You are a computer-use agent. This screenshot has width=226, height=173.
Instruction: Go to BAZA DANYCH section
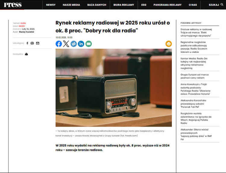(97, 5)
